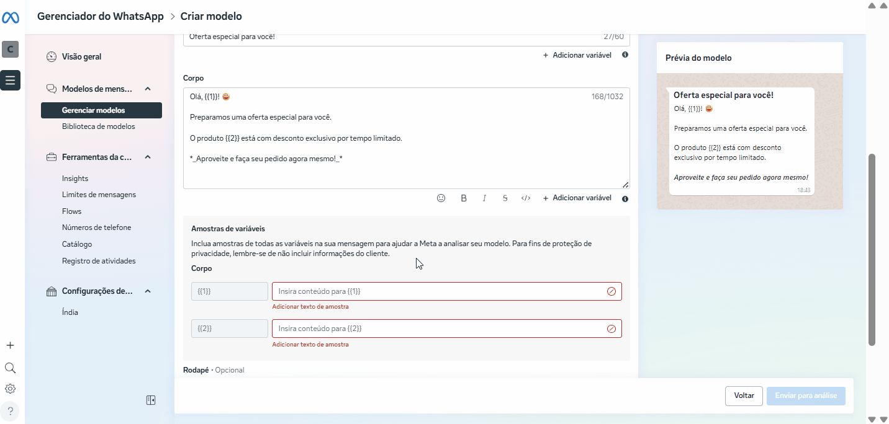Go to Insights page
The width and height of the screenshot is (889, 424).
(x=75, y=179)
